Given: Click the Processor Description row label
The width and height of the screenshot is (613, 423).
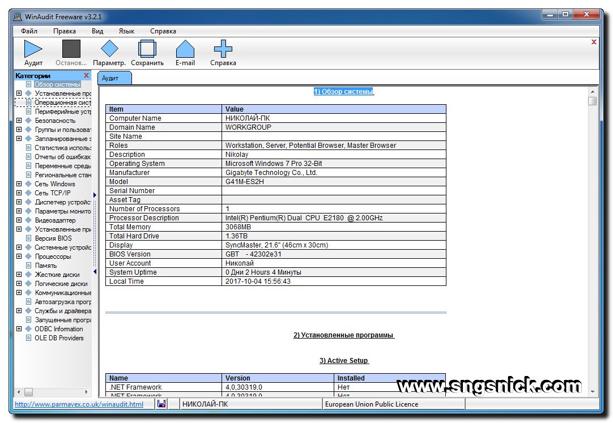Looking at the screenshot, I should click(x=144, y=218).
